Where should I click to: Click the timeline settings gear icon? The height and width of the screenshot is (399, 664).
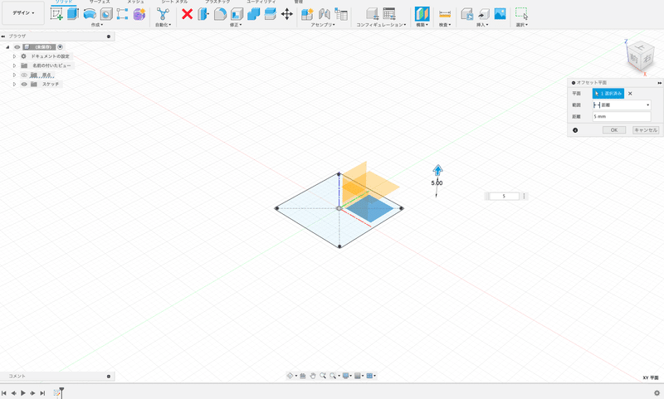click(657, 393)
